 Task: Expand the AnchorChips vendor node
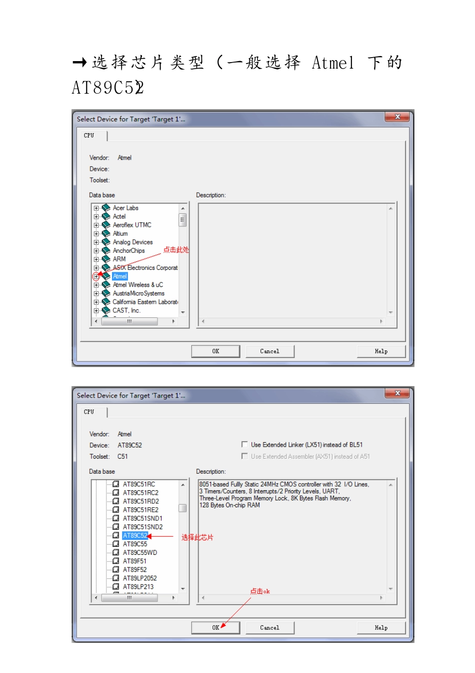point(96,250)
